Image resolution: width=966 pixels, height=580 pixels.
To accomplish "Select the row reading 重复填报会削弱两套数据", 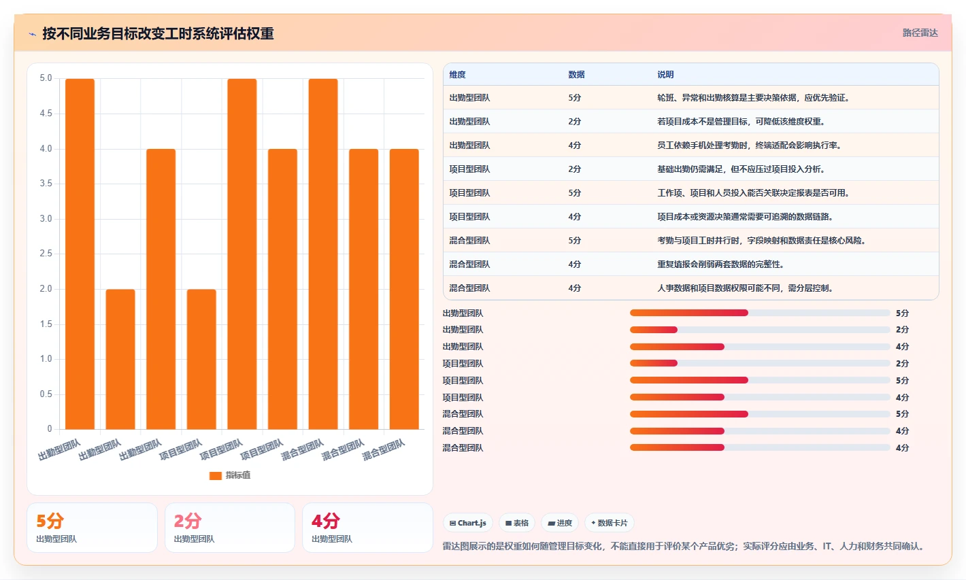I will [x=691, y=265].
